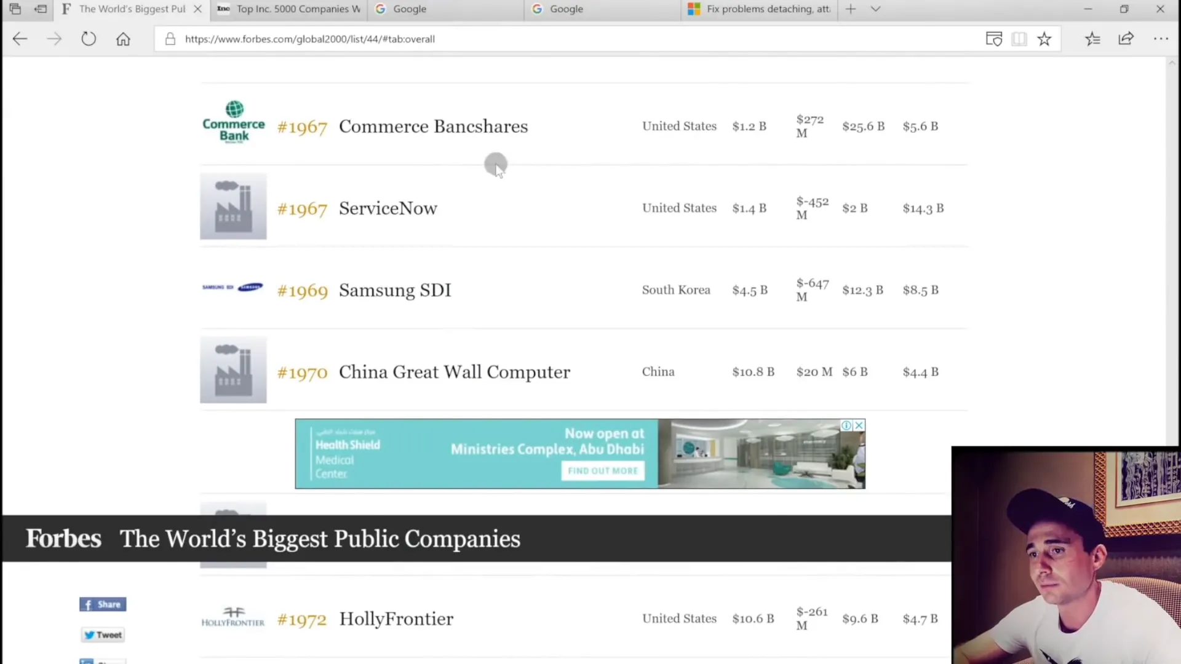The width and height of the screenshot is (1181, 664).
Task: Switch to the second Google tab
Action: coord(603,9)
